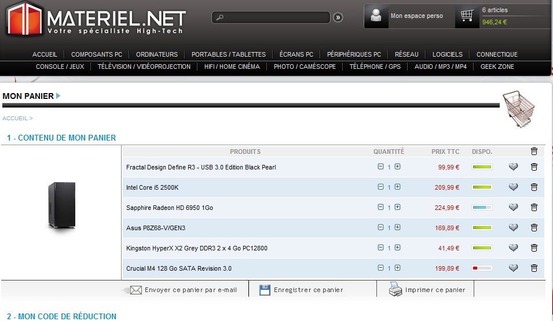Image resolution: width=553 pixels, height=321 pixels.
Task: Click the search submit arrow button
Action: click(x=338, y=17)
